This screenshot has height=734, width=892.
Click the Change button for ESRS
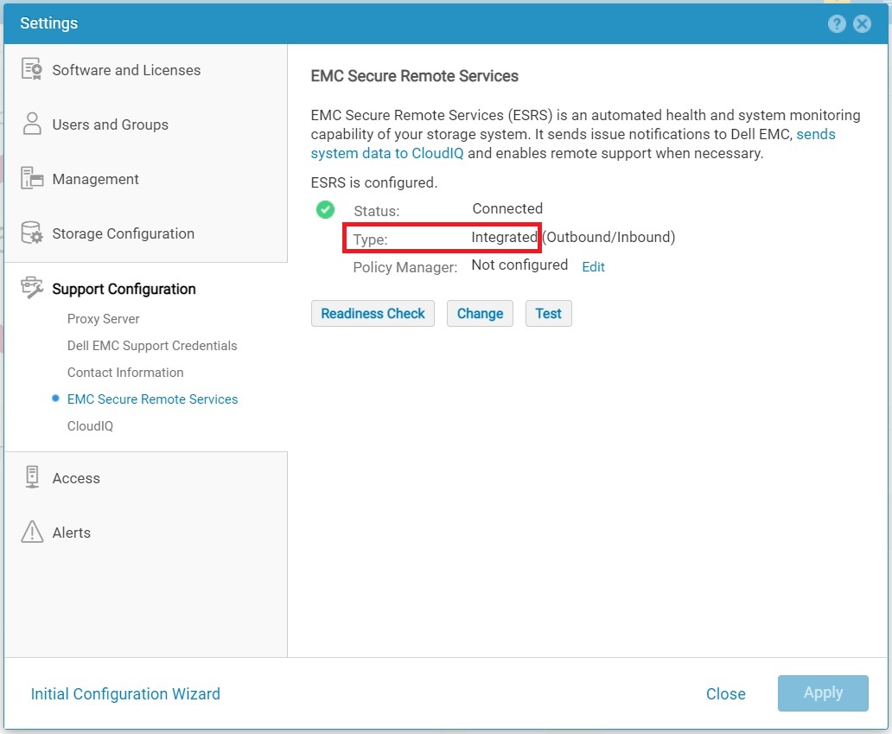[480, 313]
